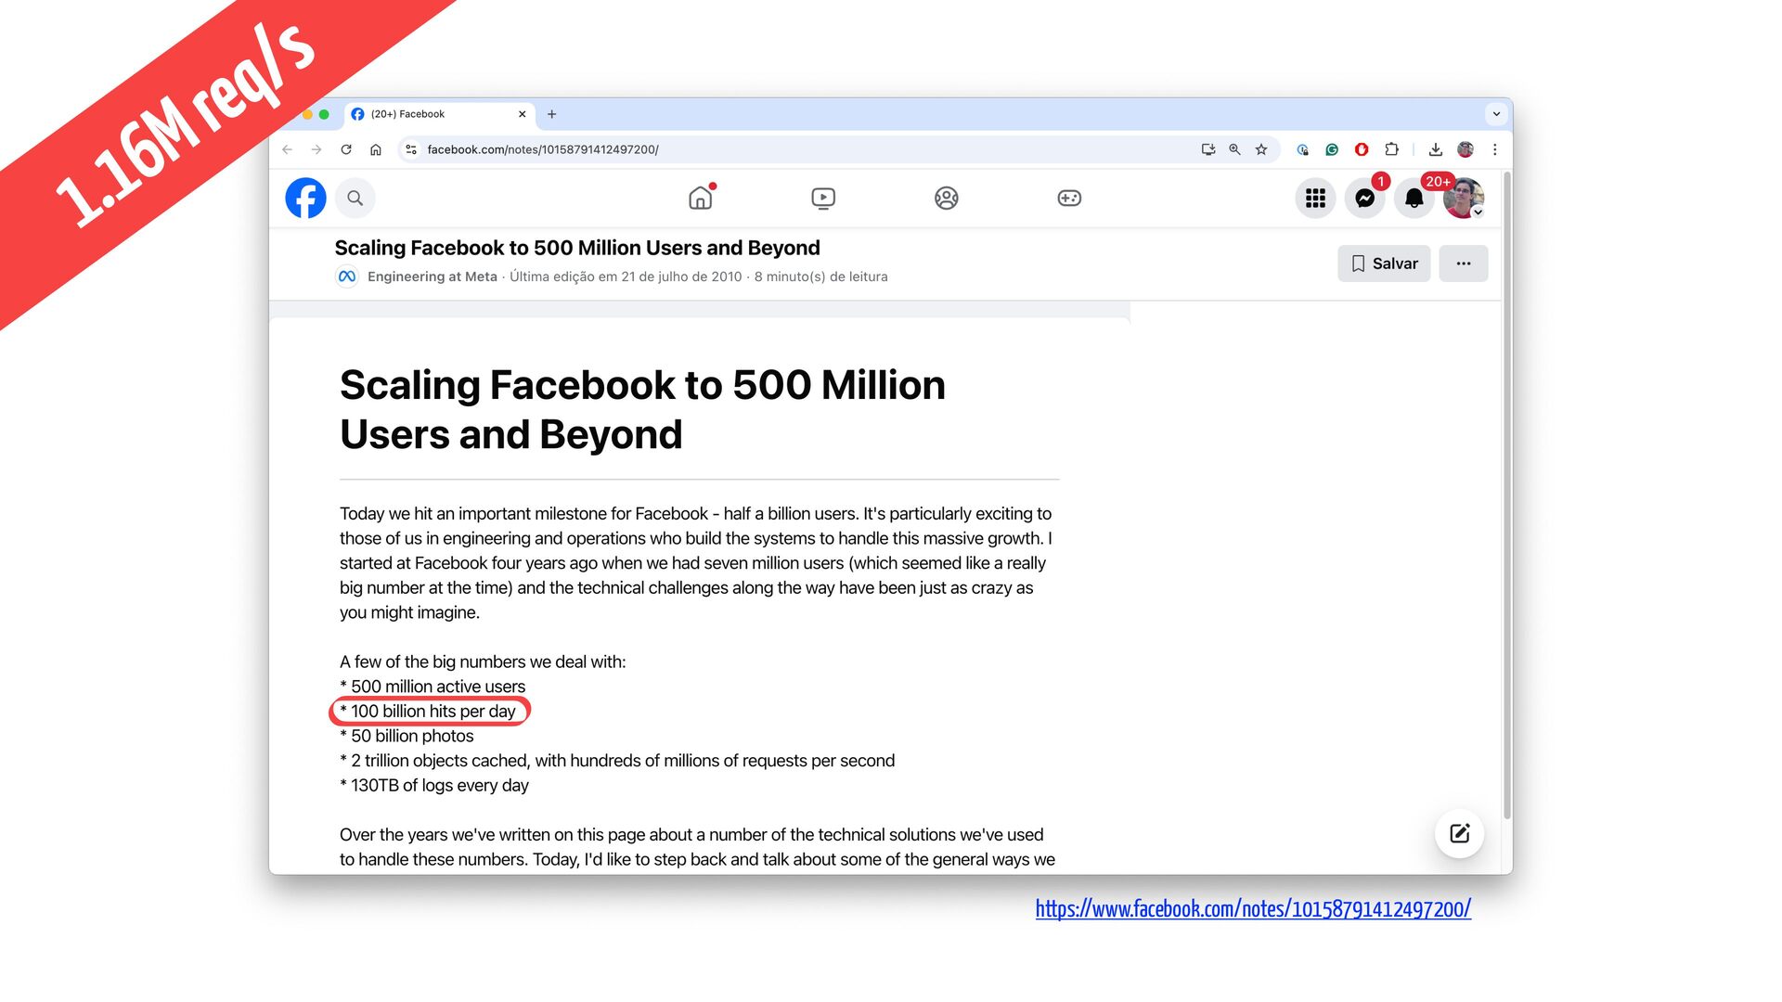Open the Facebook grid menu
The height and width of the screenshot is (1002, 1782).
tap(1315, 198)
